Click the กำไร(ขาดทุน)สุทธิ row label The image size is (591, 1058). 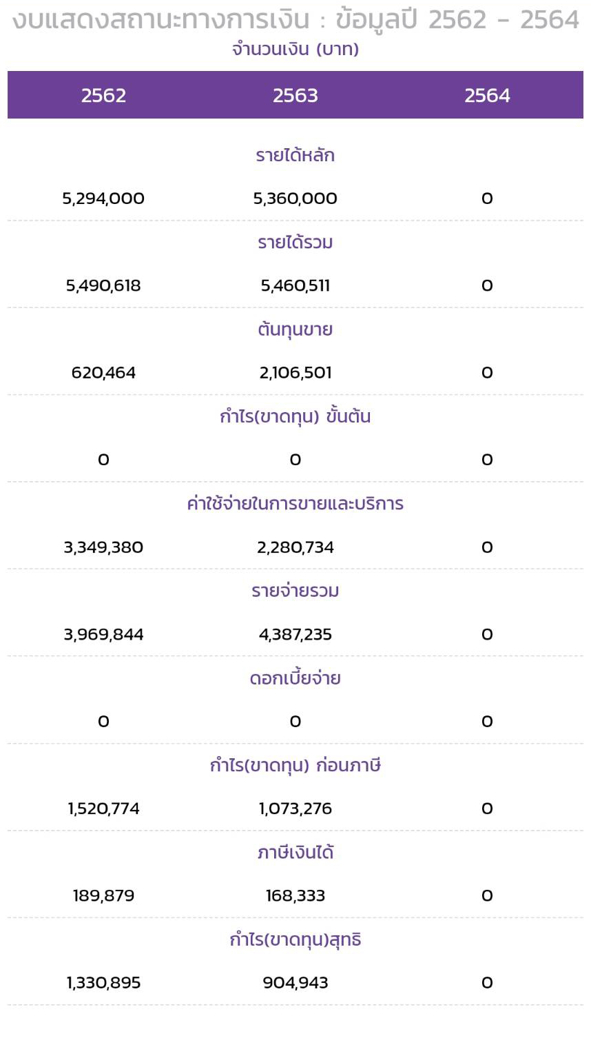pyautogui.click(x=295, y=939)
